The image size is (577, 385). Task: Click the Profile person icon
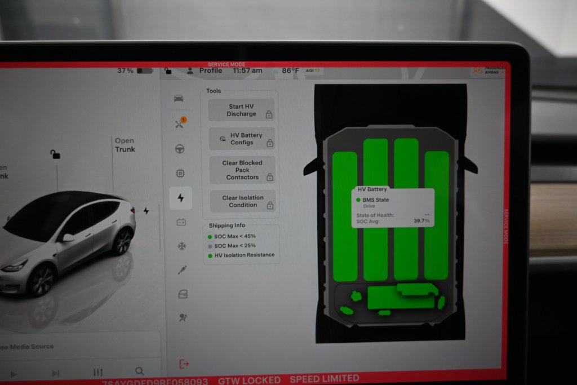190,70
